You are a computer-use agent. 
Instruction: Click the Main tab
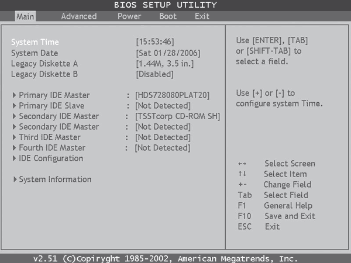coord(25,16)
